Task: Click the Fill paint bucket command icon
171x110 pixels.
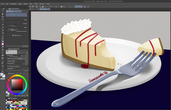Action: pyautogui.click(x=61, y=6)
